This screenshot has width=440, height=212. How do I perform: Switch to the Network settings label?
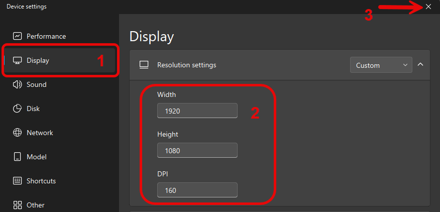(40, 133)
